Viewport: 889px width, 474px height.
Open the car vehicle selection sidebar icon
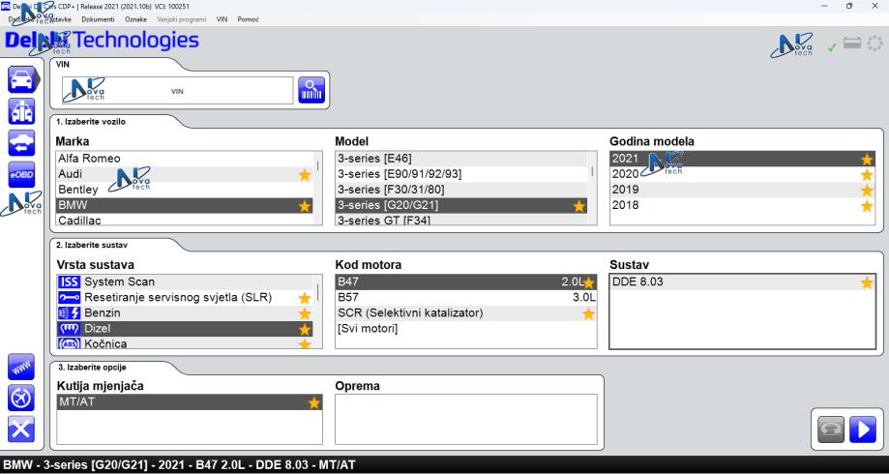coord(21,79)
